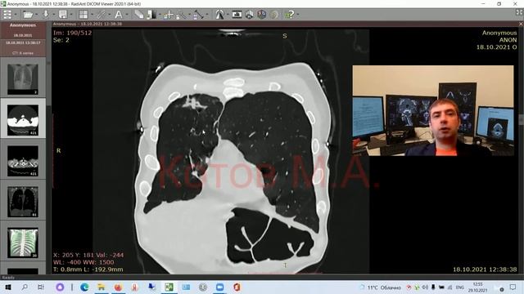Expand the split-screen layout dropdown arrow
This screenshot has width=524, height=294.
coord(93,15)
